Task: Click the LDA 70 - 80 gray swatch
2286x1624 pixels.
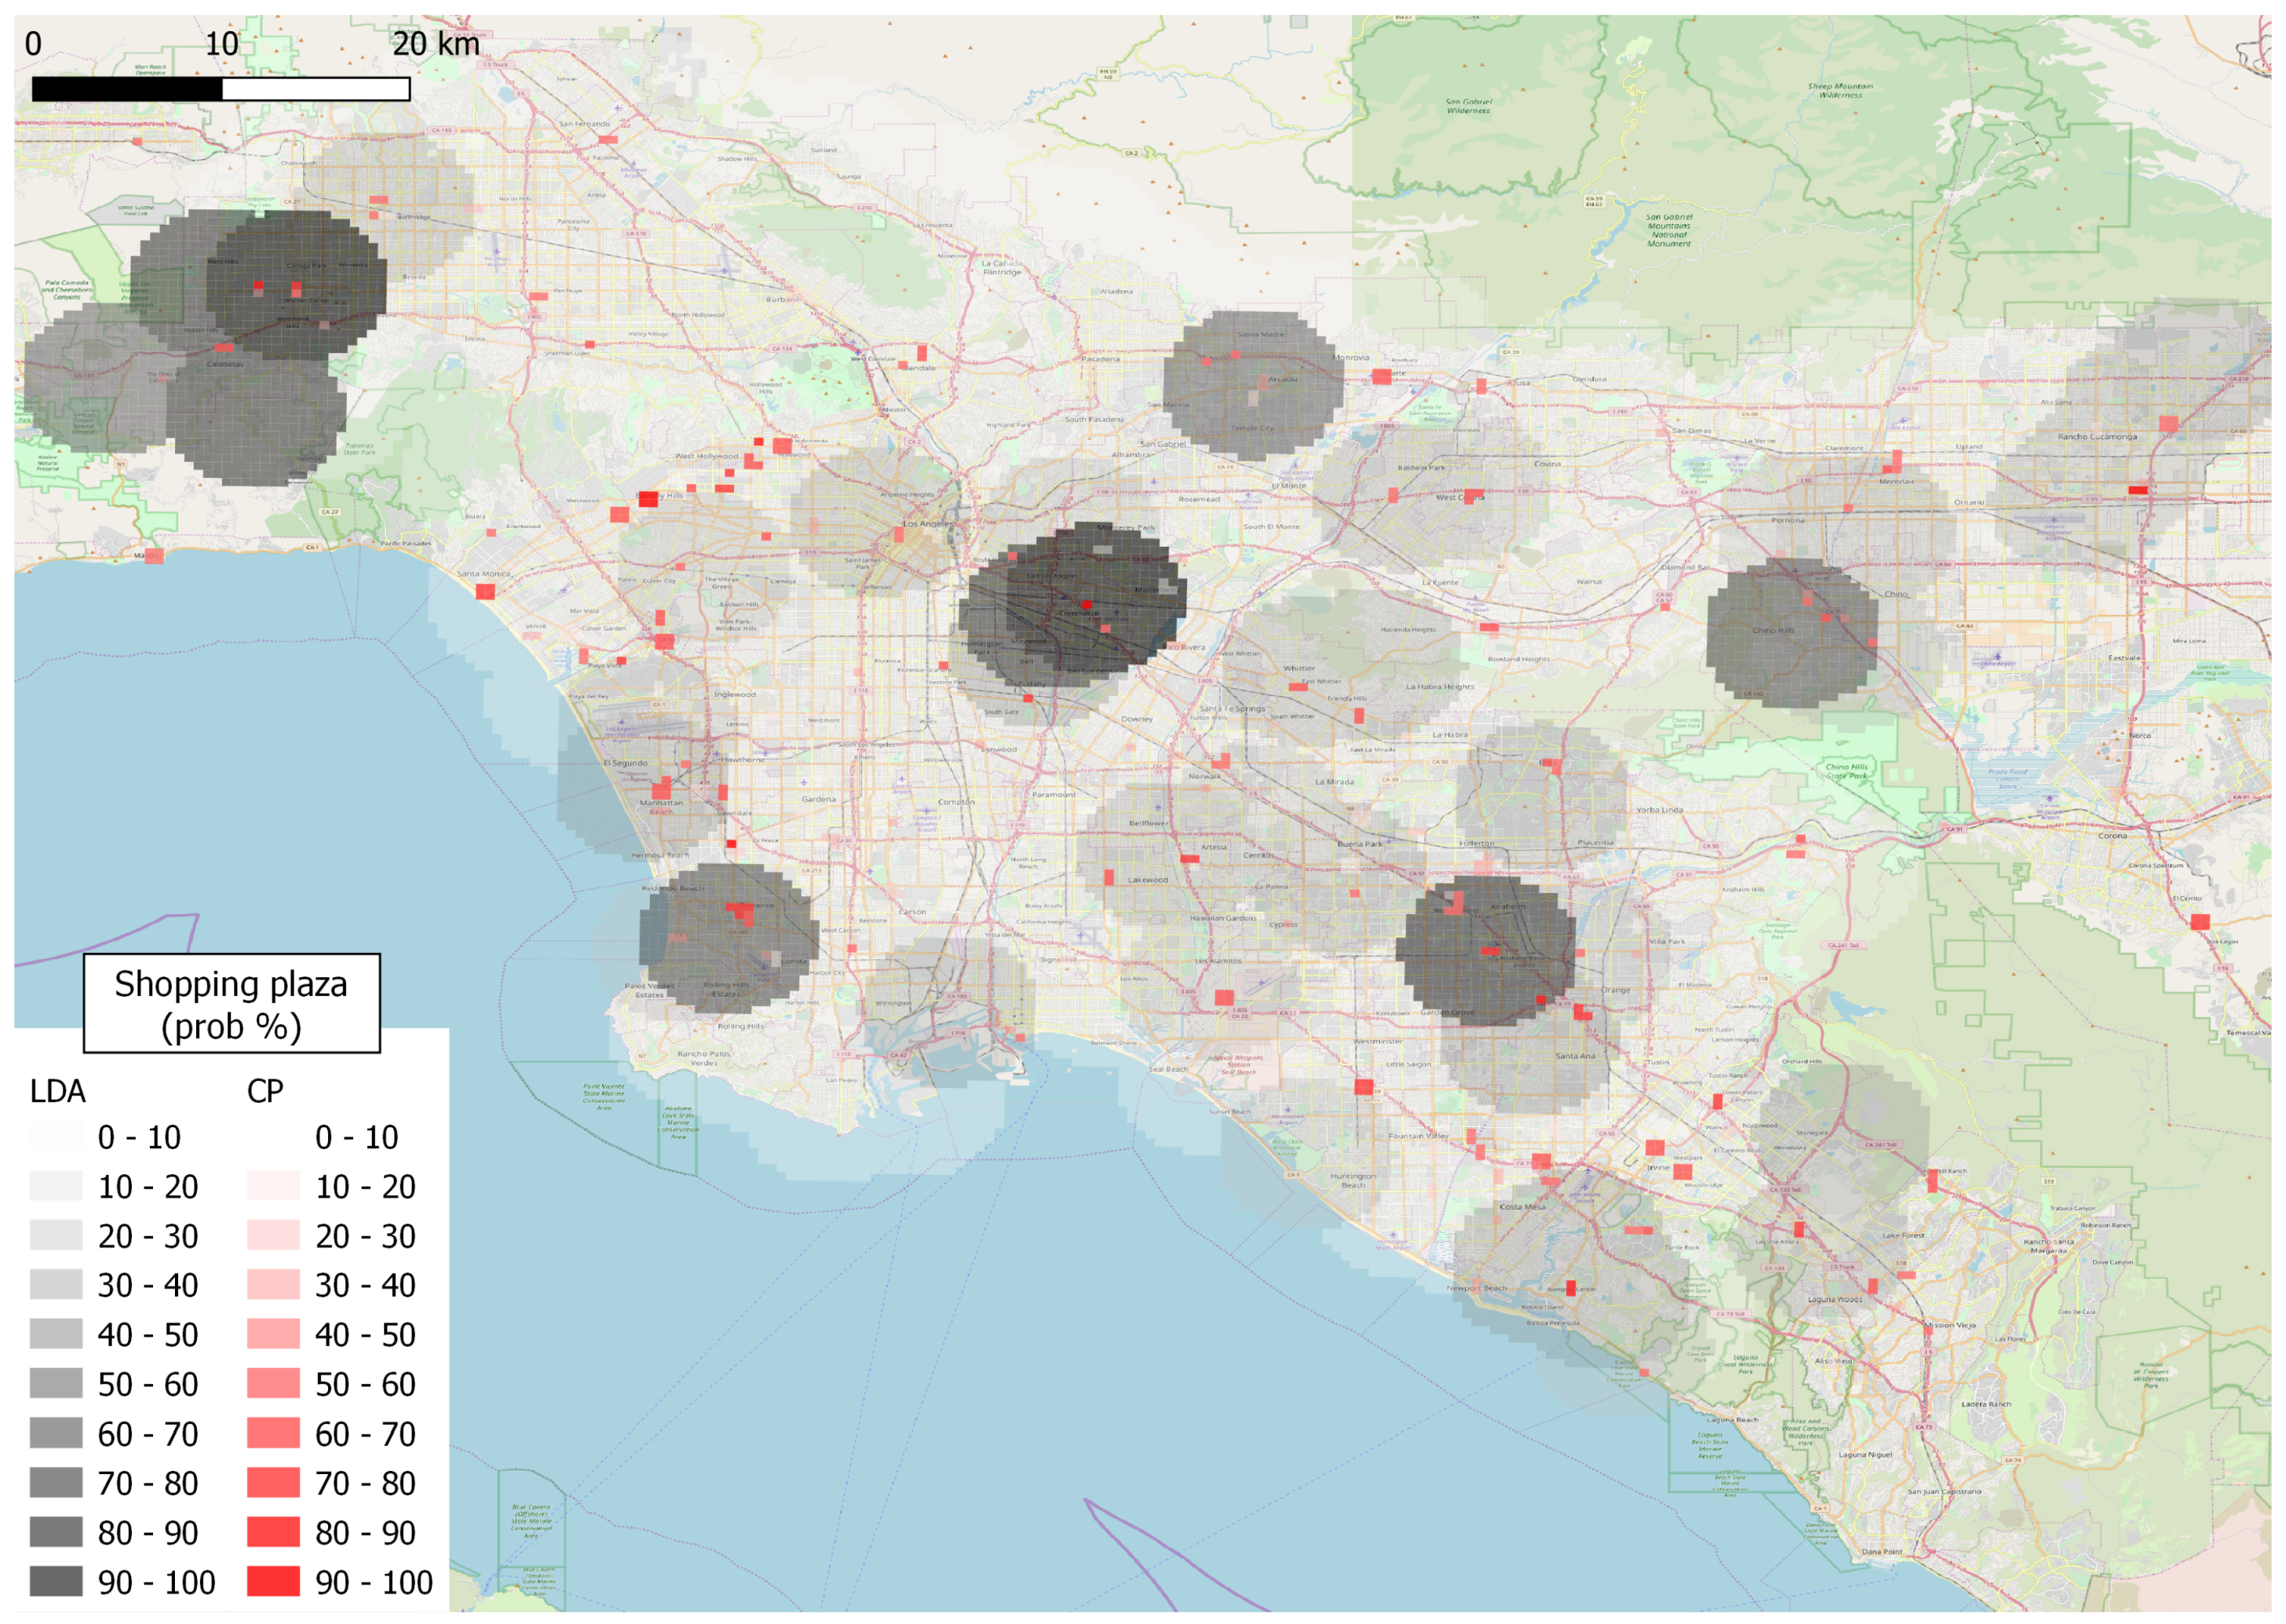Action: coord(56,1482)
